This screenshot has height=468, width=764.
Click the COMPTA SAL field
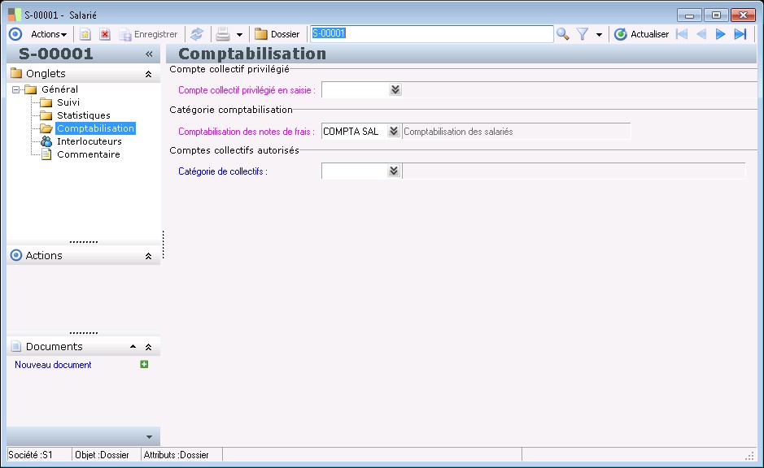tap(354, 132)
